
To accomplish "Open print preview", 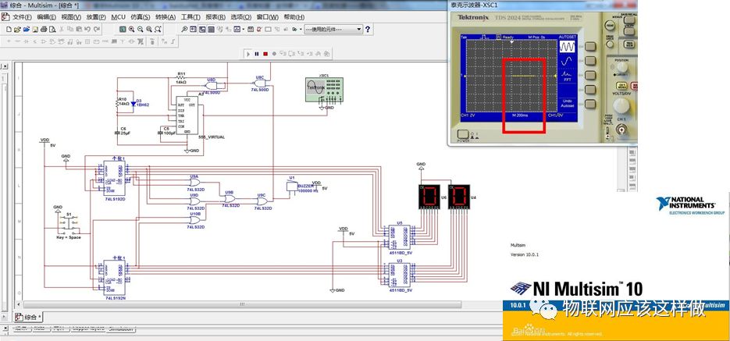I will tap(52, 29).
